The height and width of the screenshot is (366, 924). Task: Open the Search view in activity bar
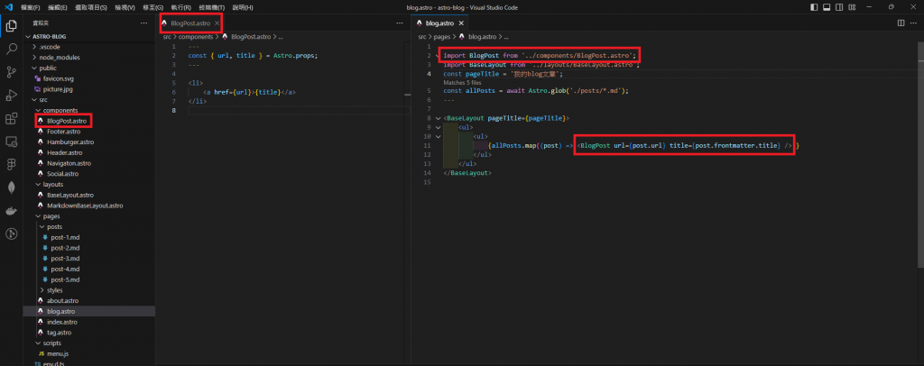point(11,49)
